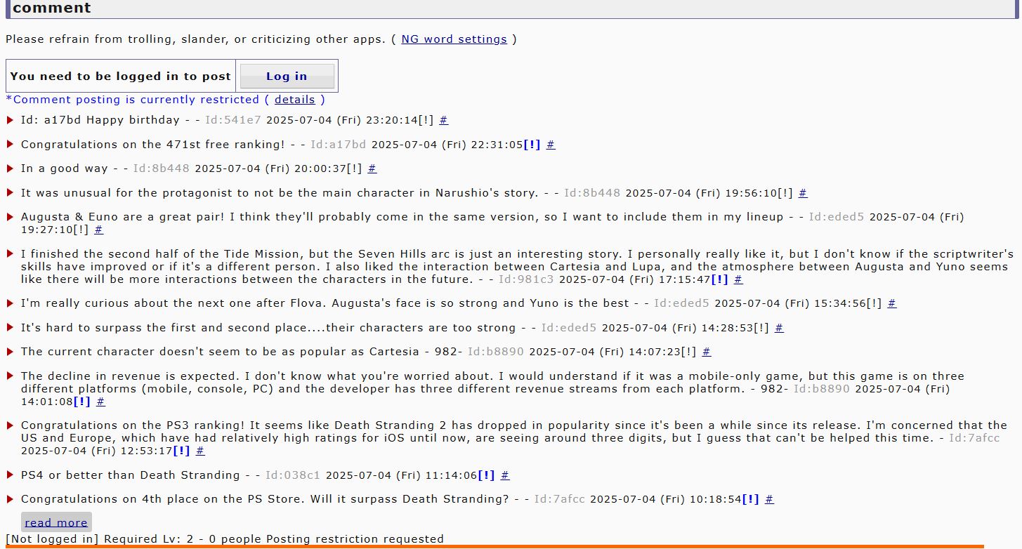Report the comment posted at 14:28:53
This screenshot has height=549, width=1022.
click(x=761, y=328)
